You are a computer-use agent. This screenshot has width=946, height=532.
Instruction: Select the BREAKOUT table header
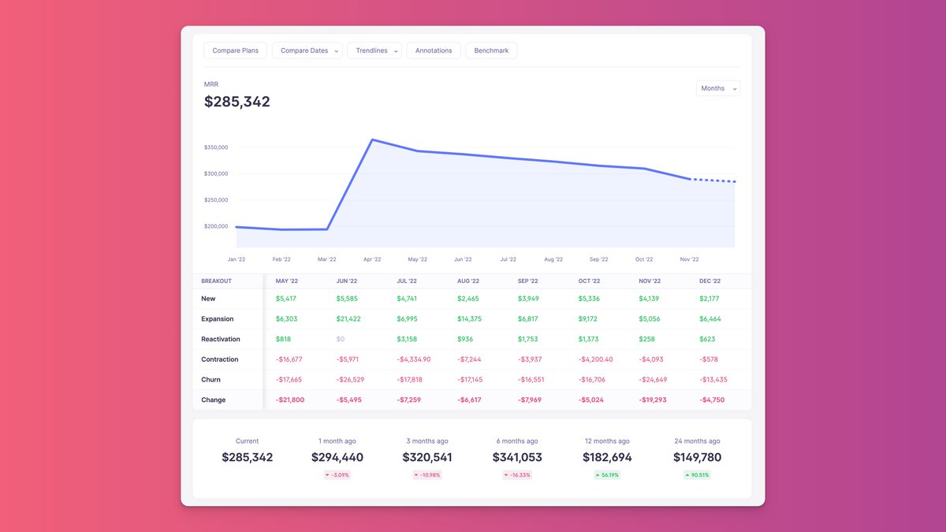pyautogui.click(x=217, y=281)
